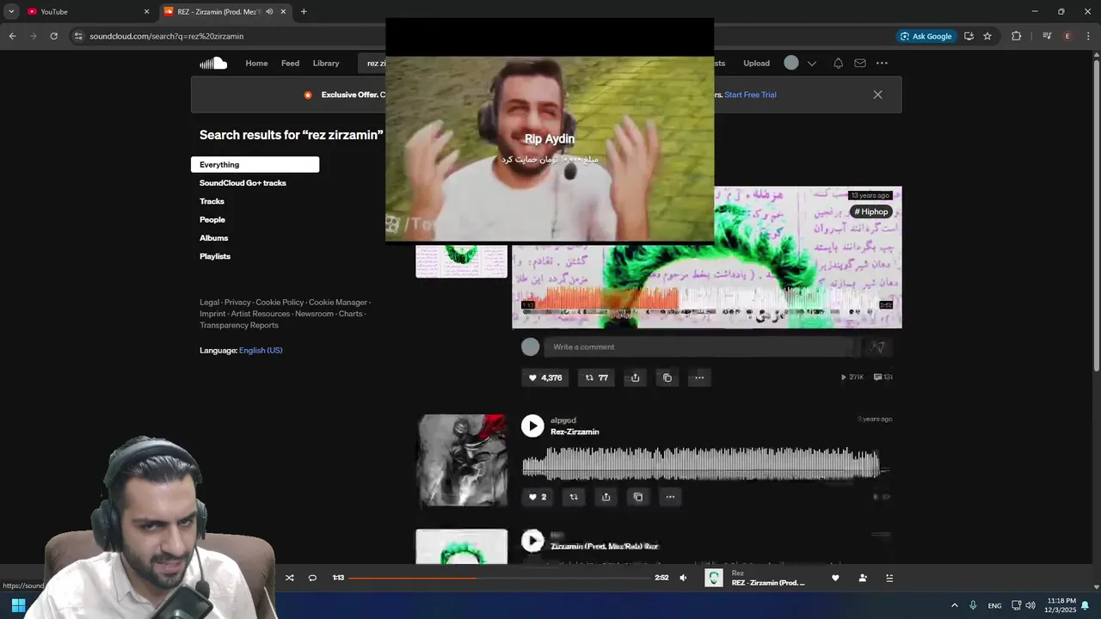Open more options for 4,376-likes track
This screenshot has width=1101, height=619.
[698, 377]
